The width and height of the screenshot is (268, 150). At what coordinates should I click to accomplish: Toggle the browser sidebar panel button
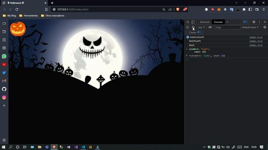click(250, 10)
